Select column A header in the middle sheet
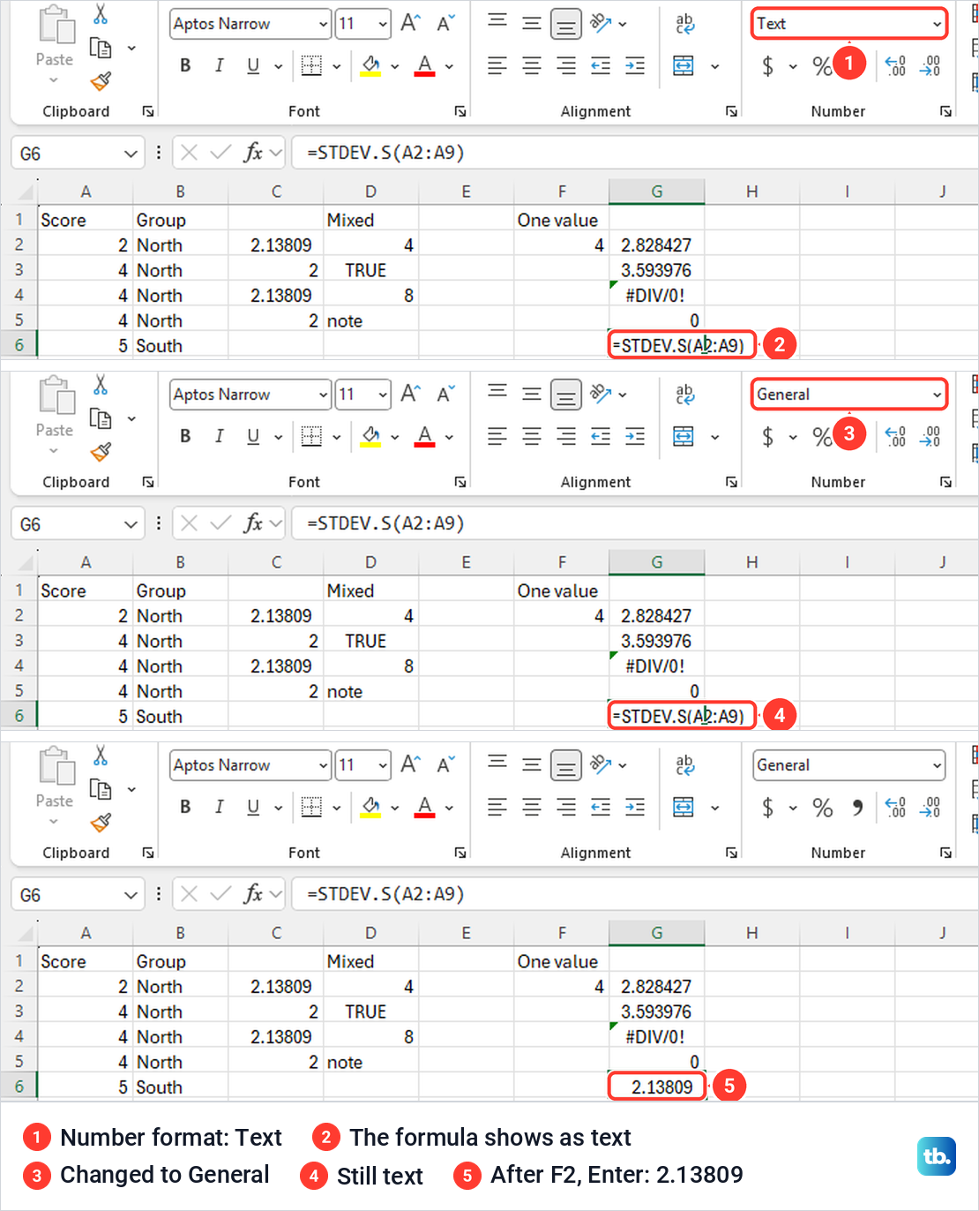 coord(86,562)
